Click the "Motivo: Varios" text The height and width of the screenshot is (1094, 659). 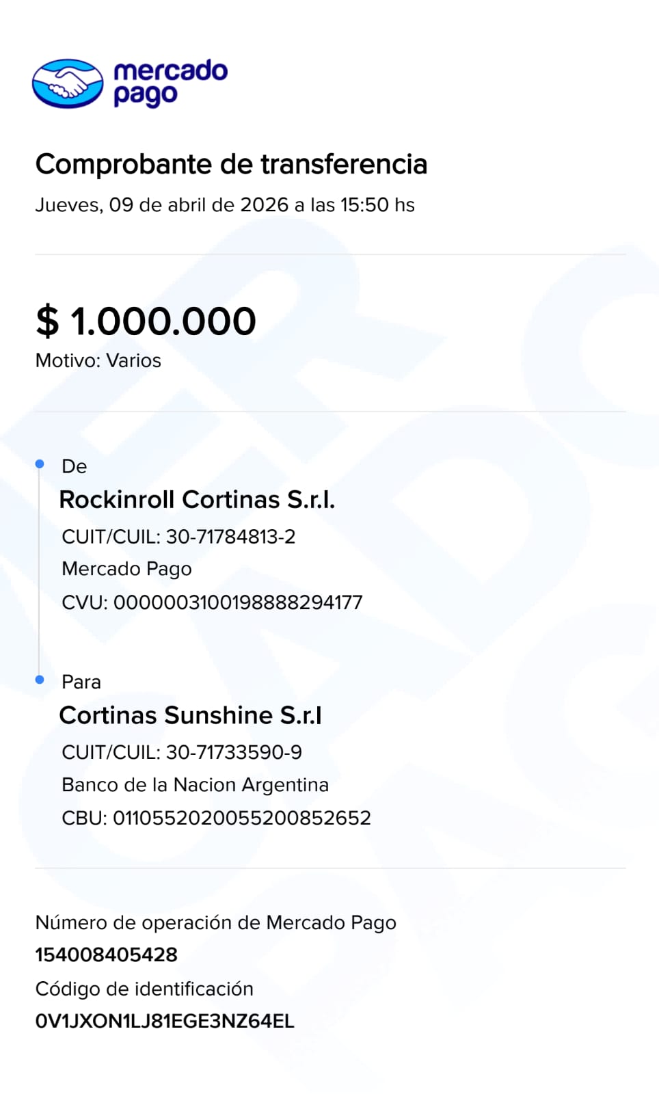[98, 360]
